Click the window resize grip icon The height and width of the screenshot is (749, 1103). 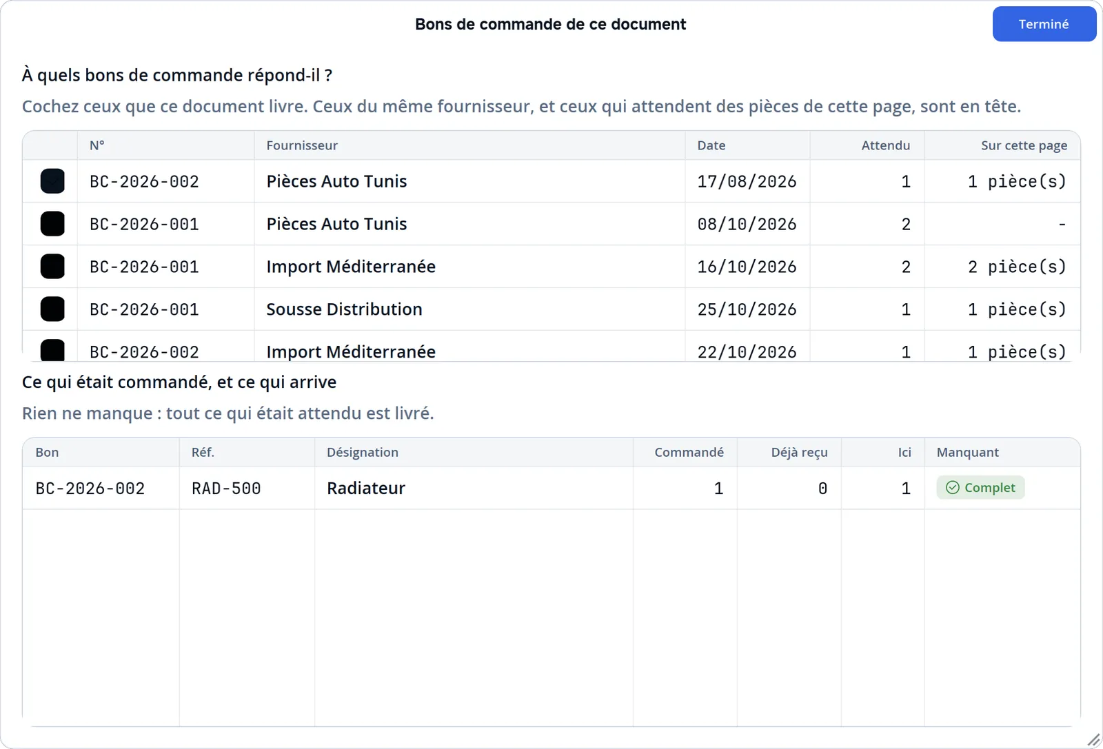pos(1093,740)
